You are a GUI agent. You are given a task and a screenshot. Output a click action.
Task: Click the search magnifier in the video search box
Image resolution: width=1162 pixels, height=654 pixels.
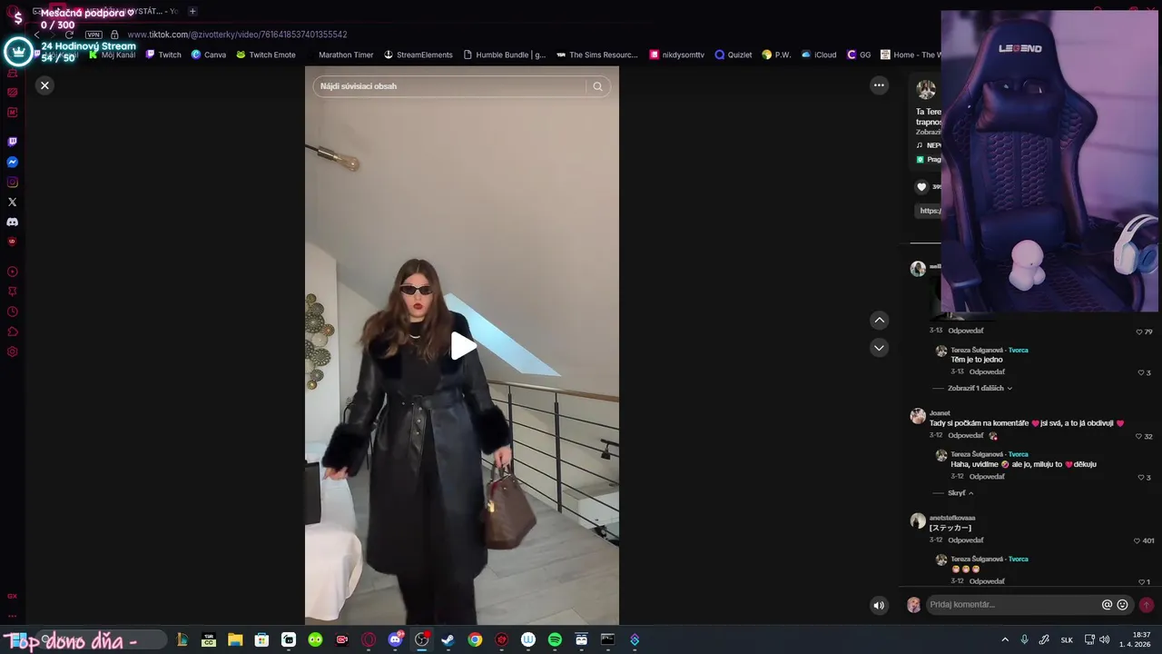[597, 86]
